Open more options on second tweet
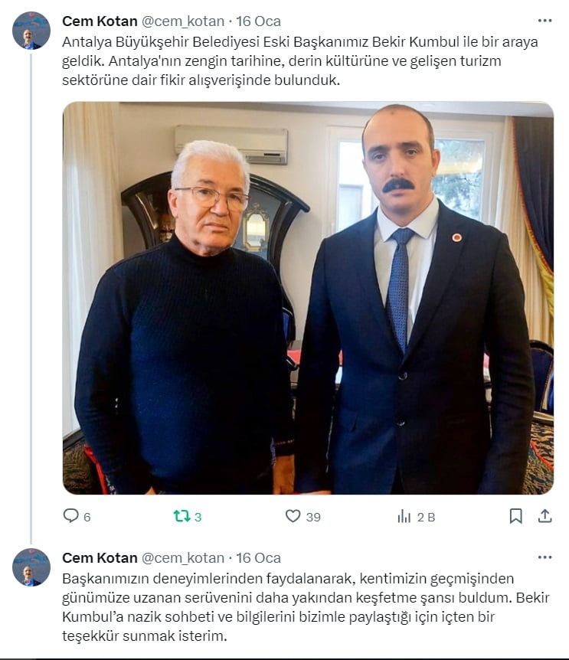 pyautogui.click(x=544, y=557)
